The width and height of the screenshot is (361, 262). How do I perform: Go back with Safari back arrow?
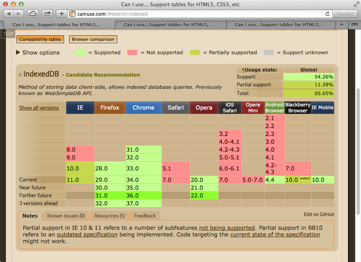[9, 14]
